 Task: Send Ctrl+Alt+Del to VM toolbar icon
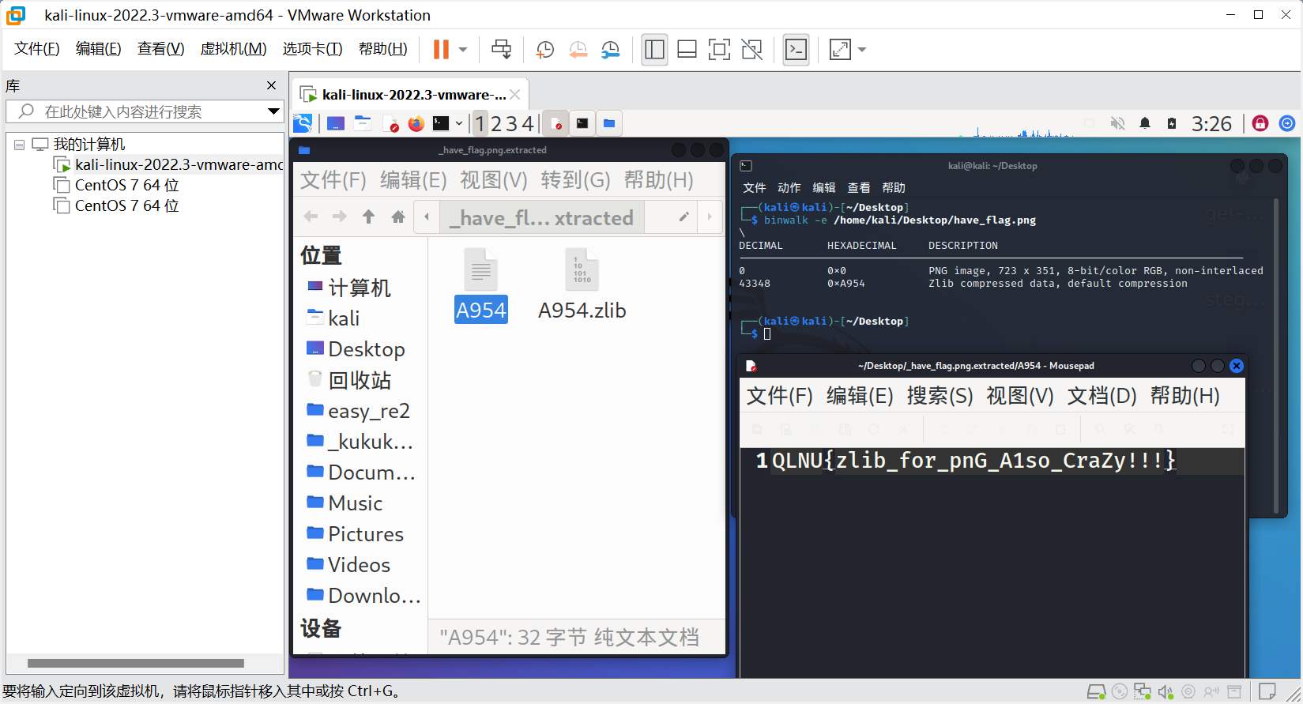(x=502, y=50)
